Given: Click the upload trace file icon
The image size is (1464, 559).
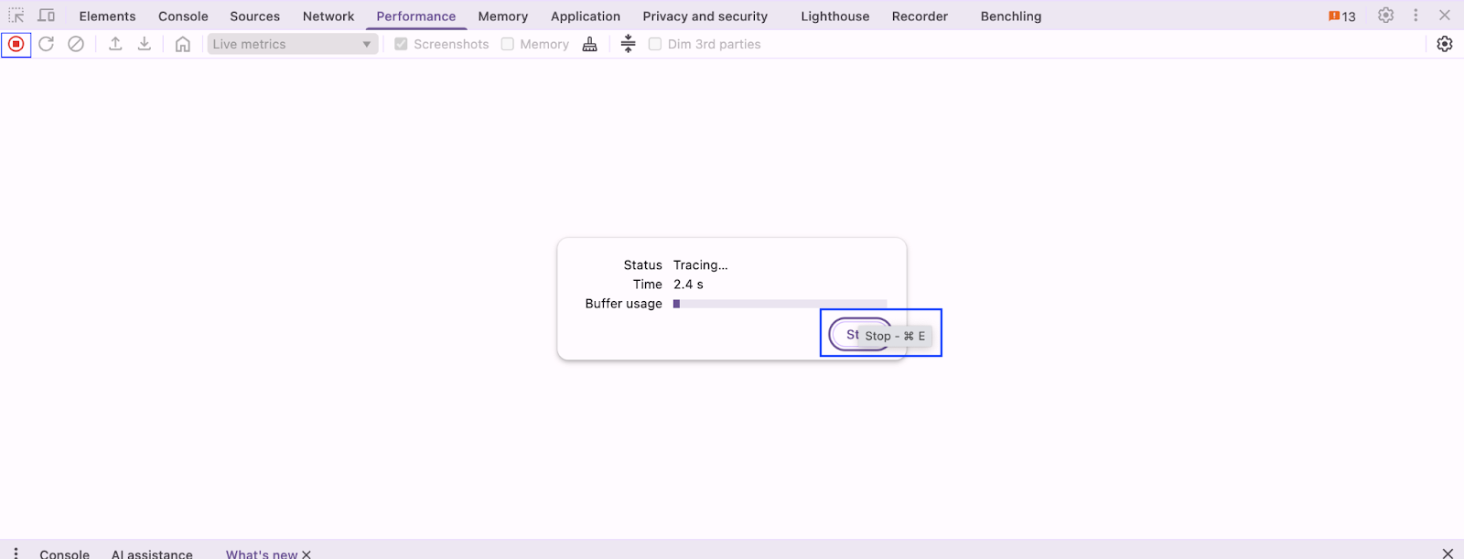Looking at the screenshot, I should pos(115,44).
